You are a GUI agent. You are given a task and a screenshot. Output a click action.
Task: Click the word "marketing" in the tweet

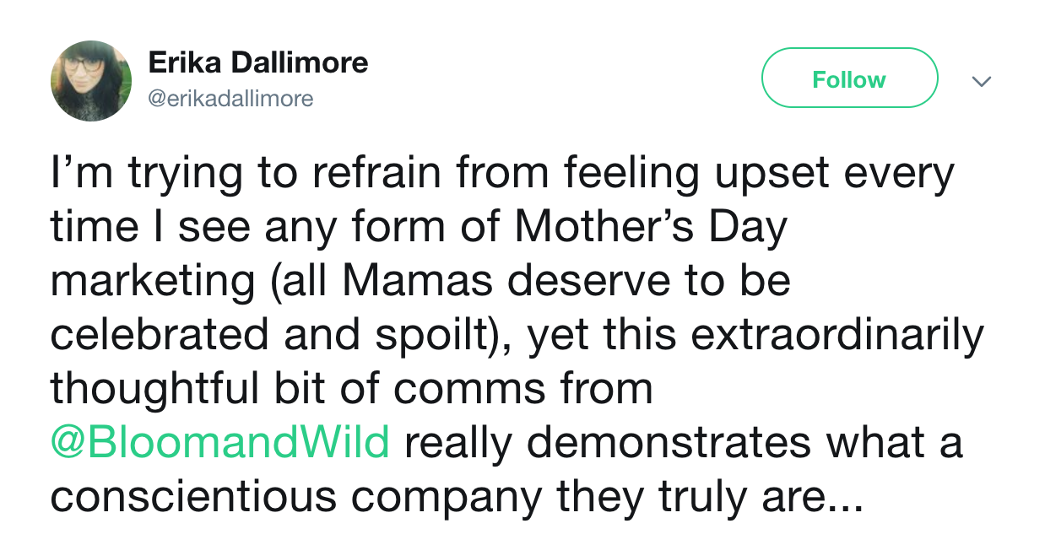[152, 282]
